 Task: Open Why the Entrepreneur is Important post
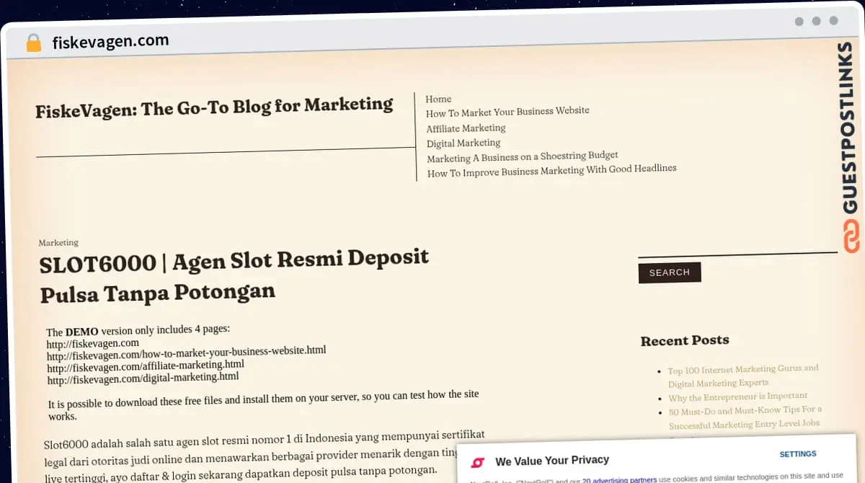point(737,396)
